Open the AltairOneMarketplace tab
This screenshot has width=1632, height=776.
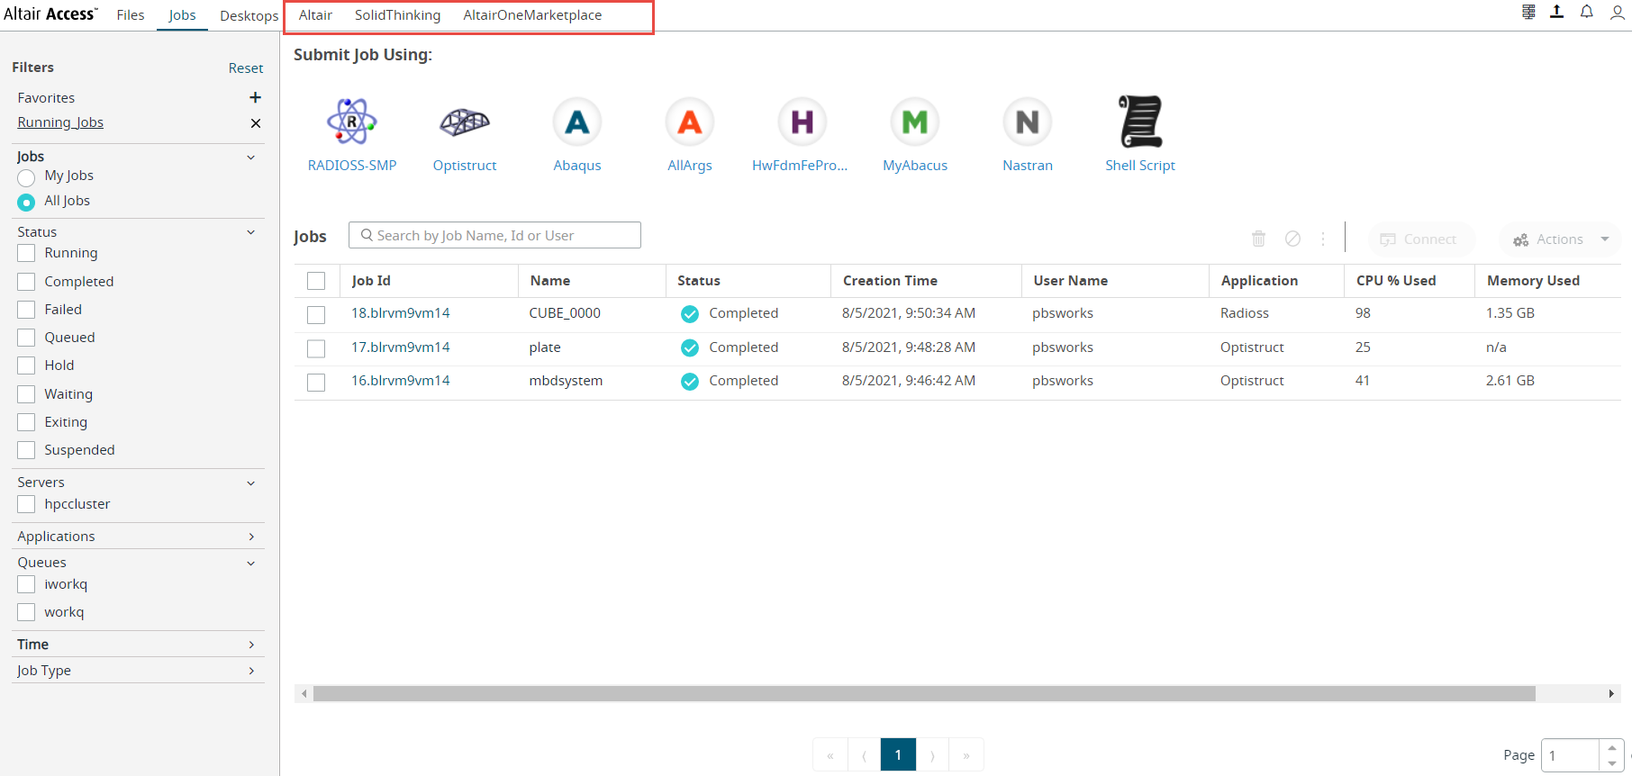pyautogui.click(x=532, y=15)
